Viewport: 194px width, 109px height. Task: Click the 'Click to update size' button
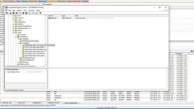point(71,103)
